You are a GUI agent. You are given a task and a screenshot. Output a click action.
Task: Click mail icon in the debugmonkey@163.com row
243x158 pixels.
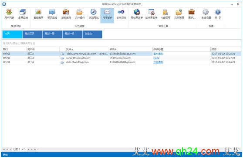pyautogui.click(x=62, y=54)
